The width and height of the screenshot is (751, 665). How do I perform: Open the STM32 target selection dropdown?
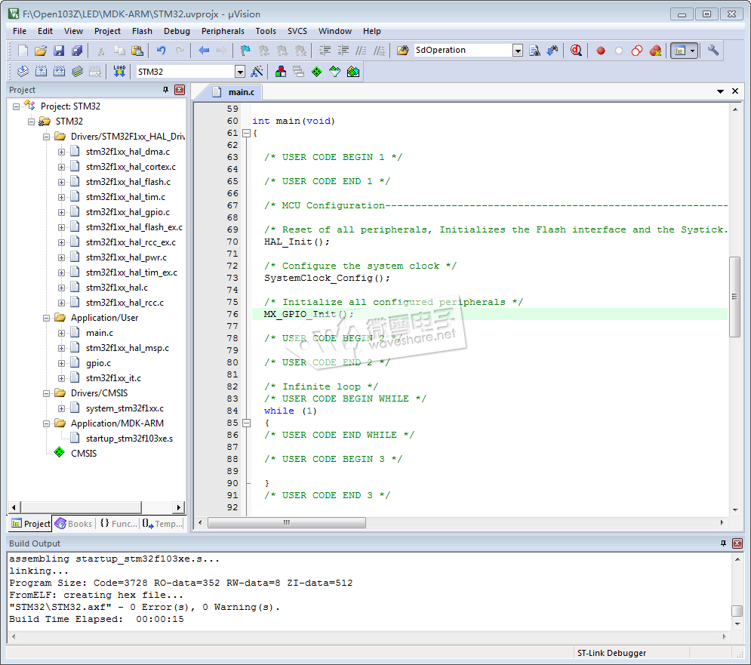240,72
